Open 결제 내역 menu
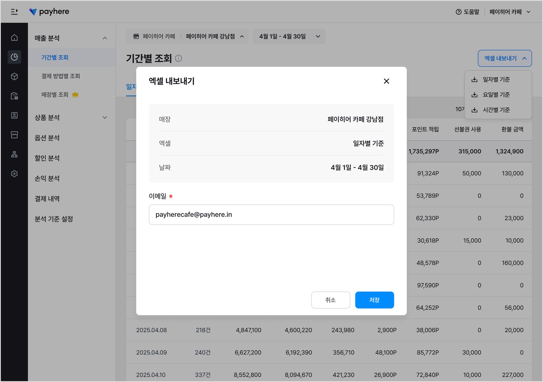 [x=47, y=199]
